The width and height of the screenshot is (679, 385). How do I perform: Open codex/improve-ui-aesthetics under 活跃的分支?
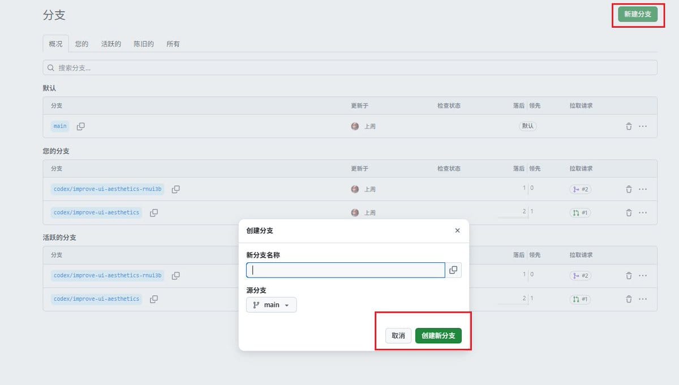(96, 299)
